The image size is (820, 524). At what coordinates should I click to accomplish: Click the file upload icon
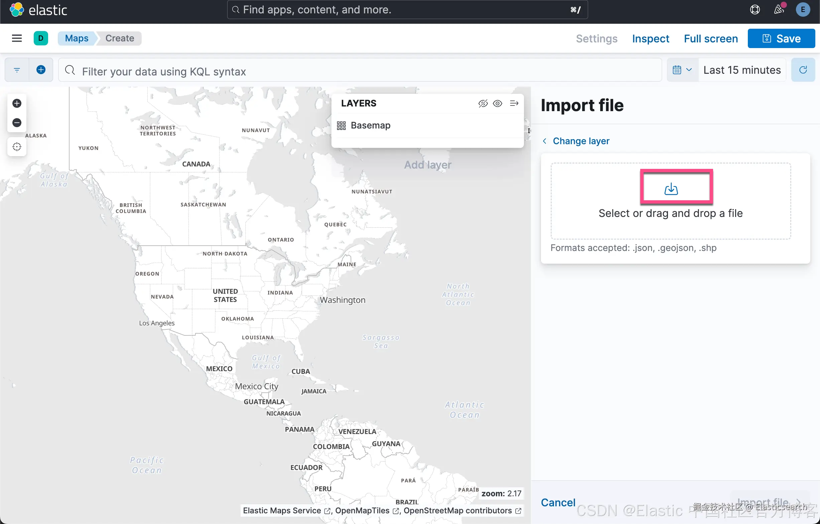pyautogui.click(x=670, y=189)
